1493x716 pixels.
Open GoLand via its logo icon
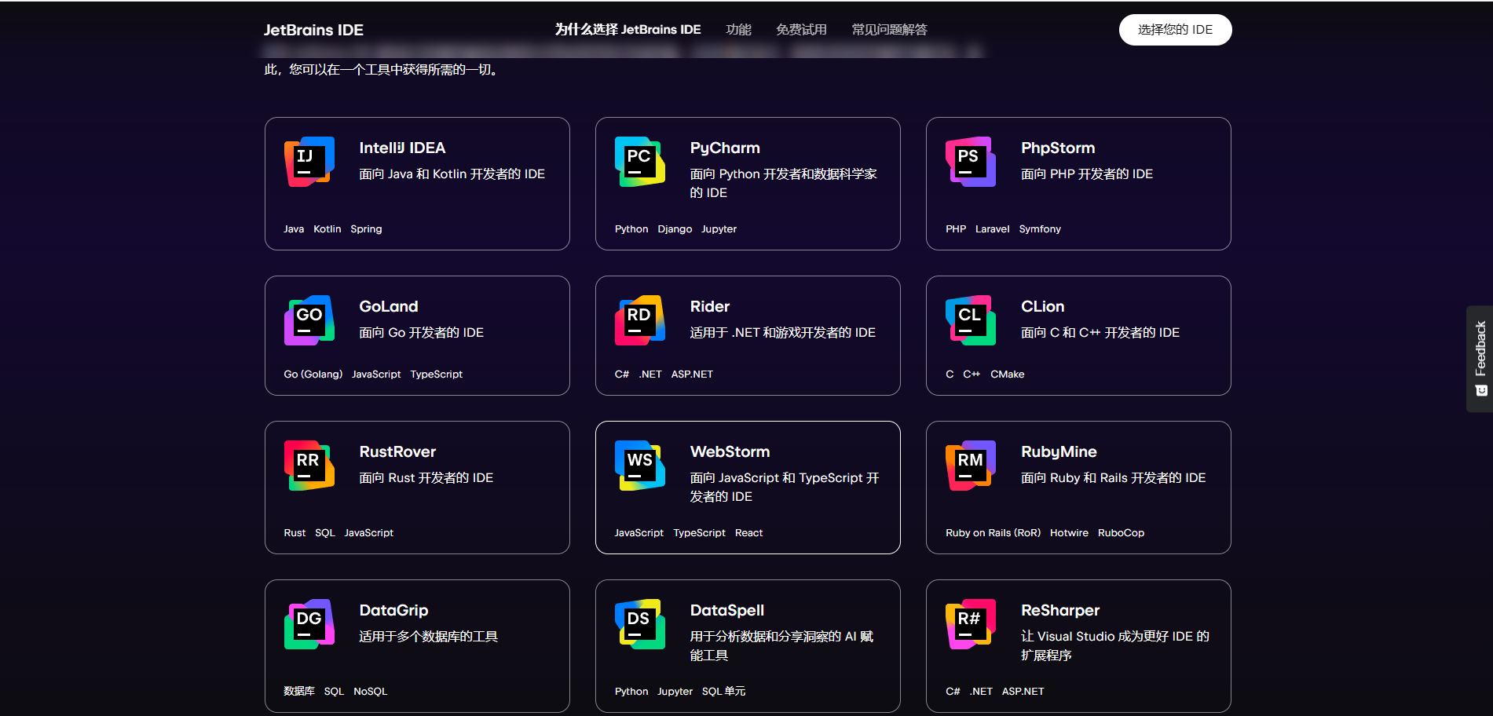308,320
